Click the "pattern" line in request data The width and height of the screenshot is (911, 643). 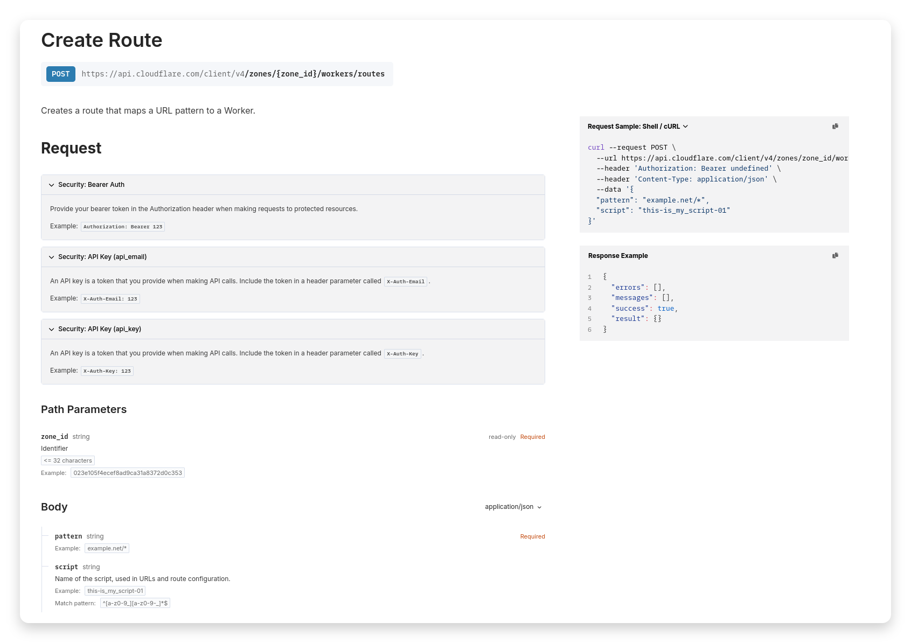click(653, 200)
